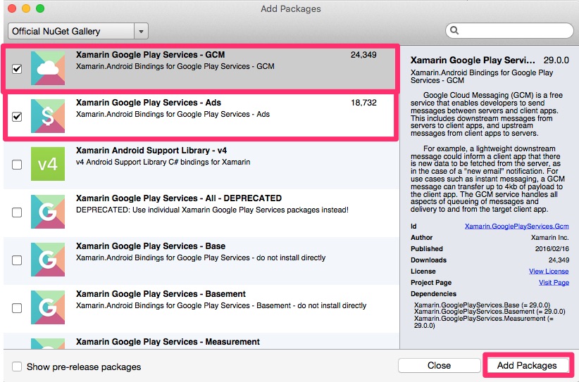Uncheck the Google Play Services - Ads checkbox
Viewport: 579px width, 382px height.
(17, 117)
